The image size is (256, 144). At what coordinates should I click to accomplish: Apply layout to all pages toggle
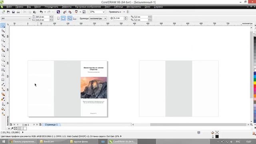(x=70, y=18)
